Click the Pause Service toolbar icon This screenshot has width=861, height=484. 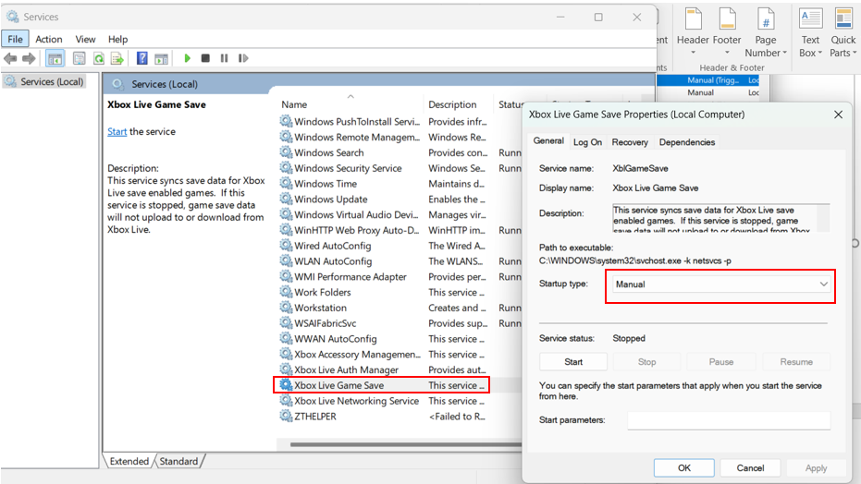pos(224,58)
